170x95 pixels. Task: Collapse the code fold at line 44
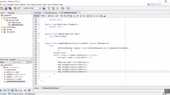point(39,43)
